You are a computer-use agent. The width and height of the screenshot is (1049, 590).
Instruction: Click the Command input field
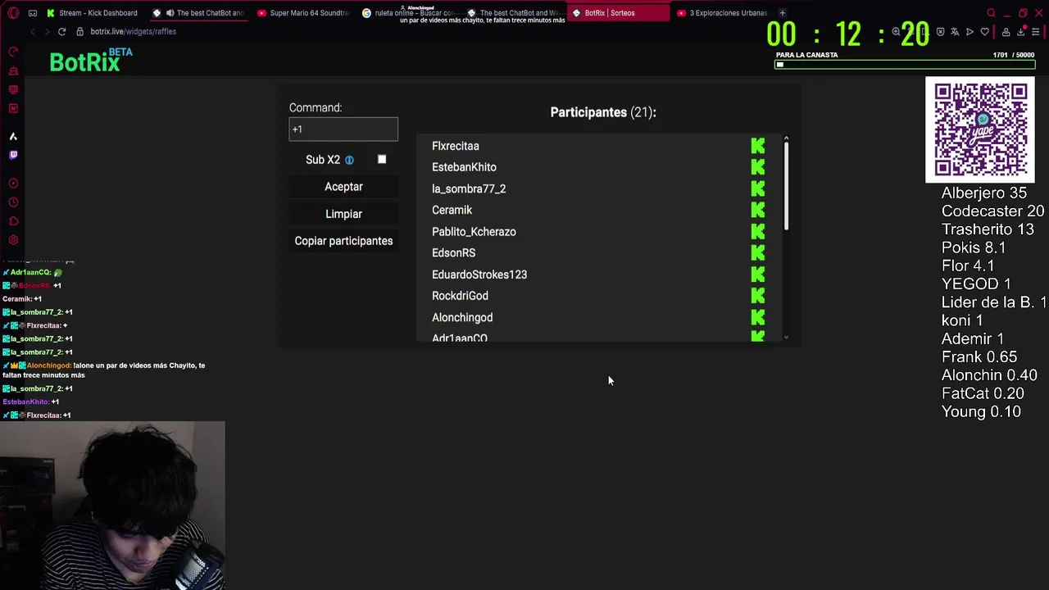[343, 129]
